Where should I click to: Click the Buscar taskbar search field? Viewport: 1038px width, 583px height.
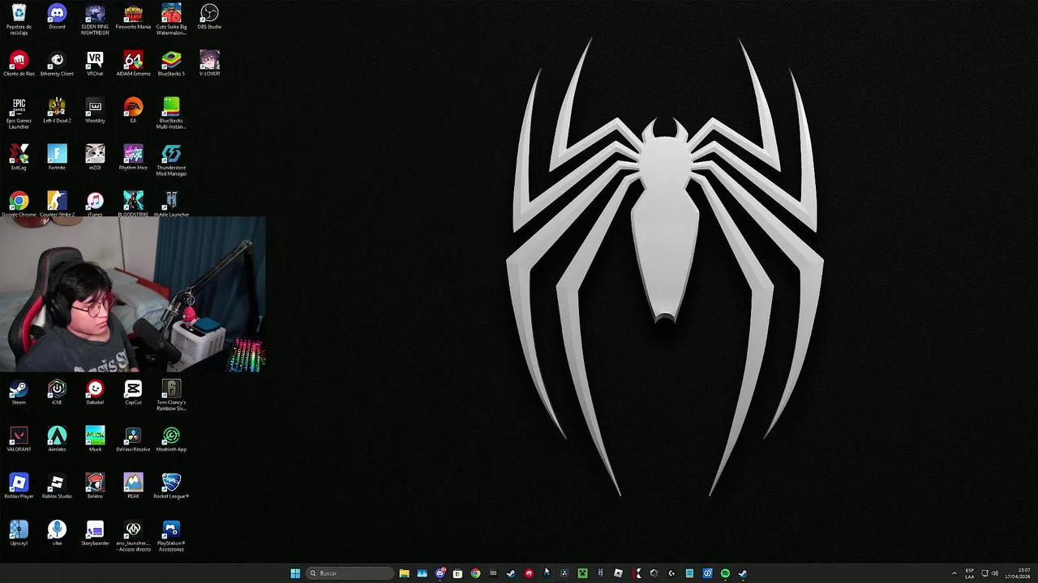pyautogui.click(x=350, y=573)
